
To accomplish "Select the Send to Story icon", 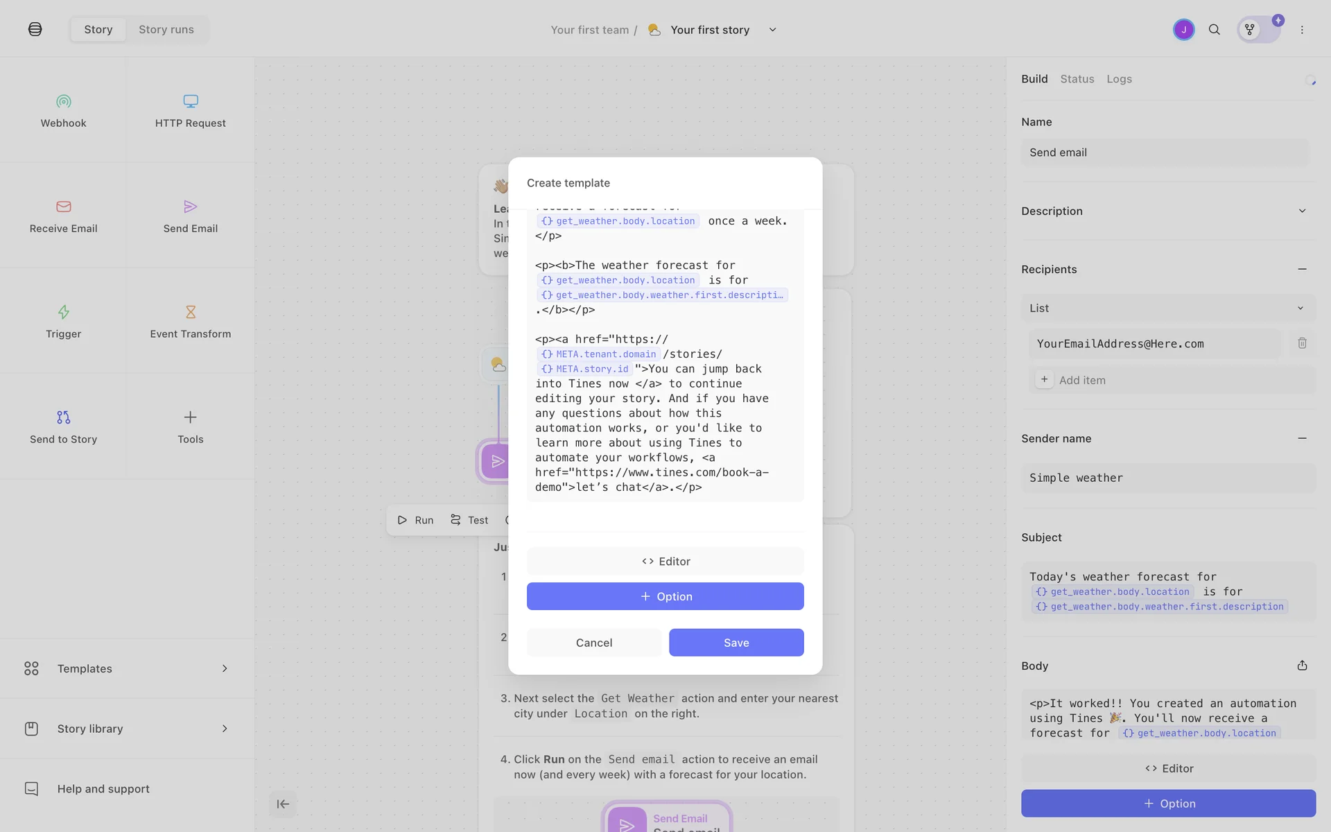I will click(63, 417).
